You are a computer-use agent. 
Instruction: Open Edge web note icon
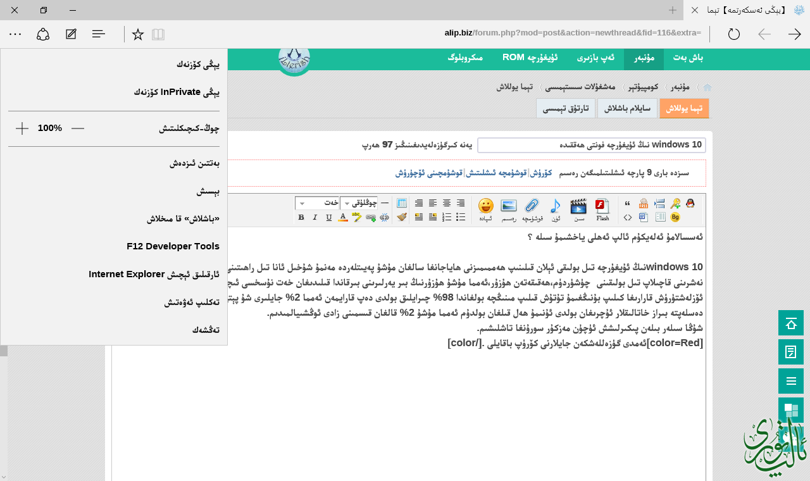coord(71,34)
